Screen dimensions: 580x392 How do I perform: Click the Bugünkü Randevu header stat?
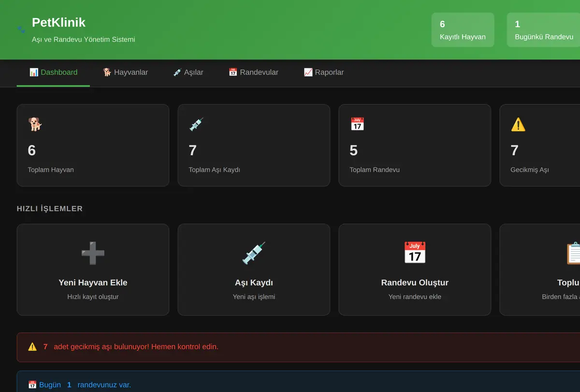tap(544, 30)
